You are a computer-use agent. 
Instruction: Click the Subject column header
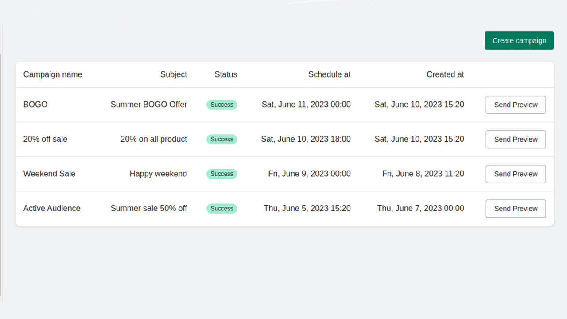point(174,74)
